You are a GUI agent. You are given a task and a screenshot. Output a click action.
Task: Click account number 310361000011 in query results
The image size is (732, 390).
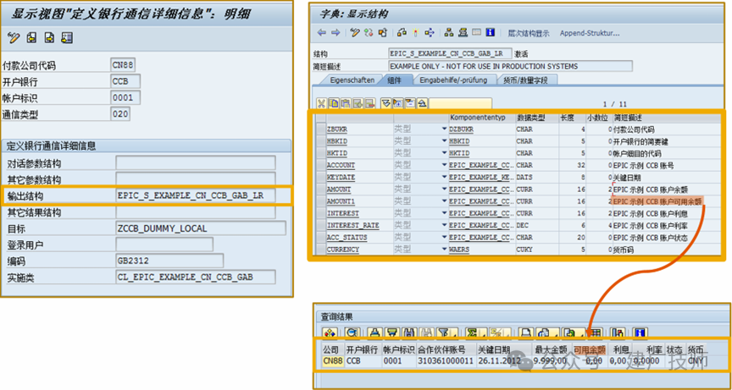tap(446, 360)
